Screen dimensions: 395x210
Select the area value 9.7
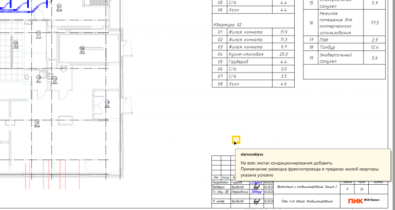[x=283, y=47]
